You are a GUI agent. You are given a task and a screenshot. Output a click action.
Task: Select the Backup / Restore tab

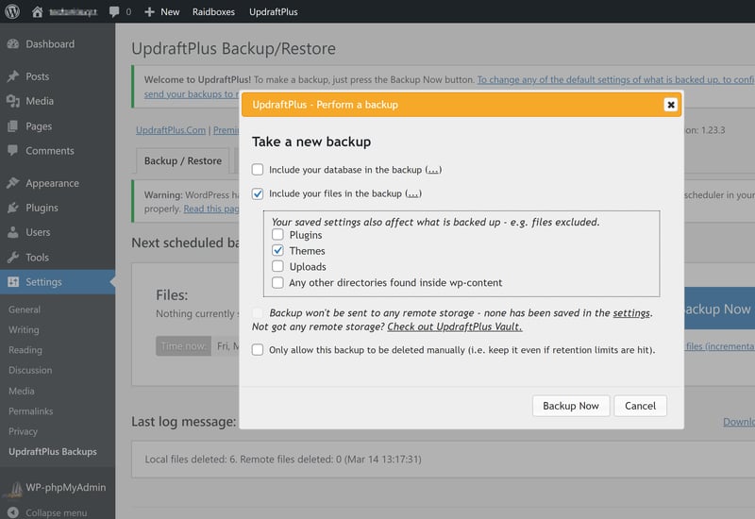[x=182, y=160]
